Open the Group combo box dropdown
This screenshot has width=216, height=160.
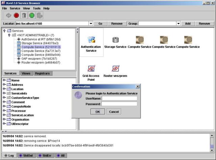click(x=178, y=24)
